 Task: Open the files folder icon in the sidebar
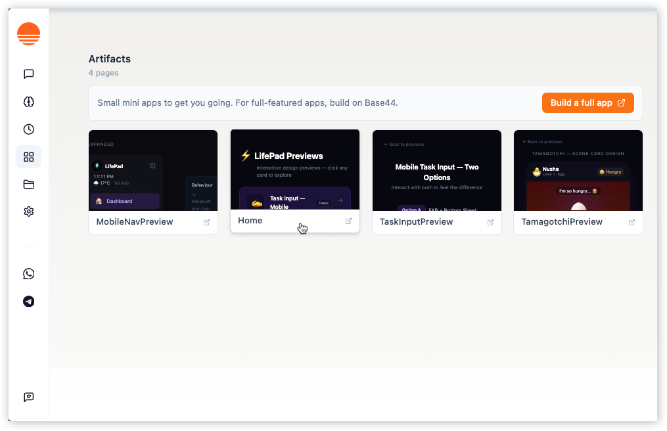pyautogui.click(x=28, y=184)
